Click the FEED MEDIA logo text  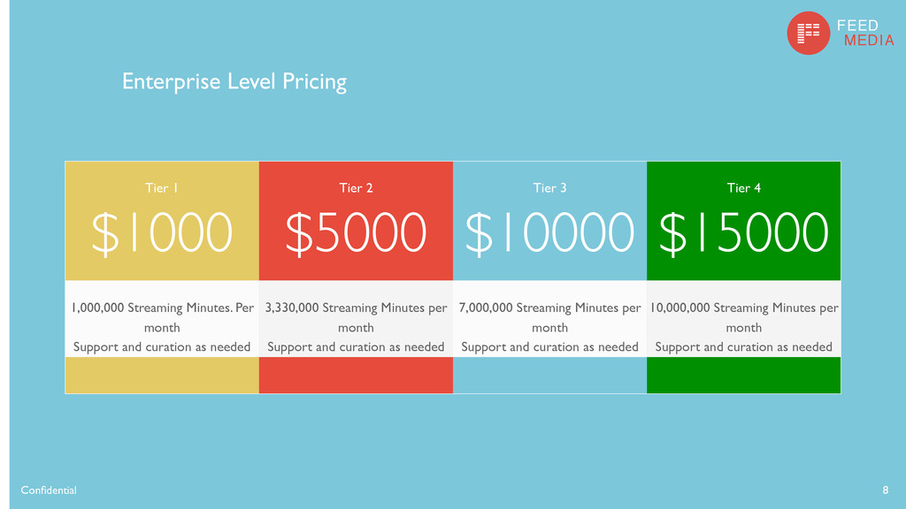[865, 33]
